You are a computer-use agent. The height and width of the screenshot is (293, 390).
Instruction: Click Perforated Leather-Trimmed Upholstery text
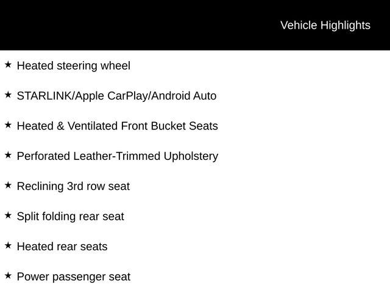[x=117, y=156]
